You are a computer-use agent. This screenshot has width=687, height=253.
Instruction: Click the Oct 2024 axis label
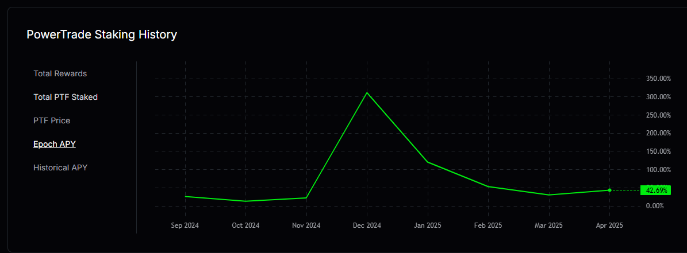245,225
